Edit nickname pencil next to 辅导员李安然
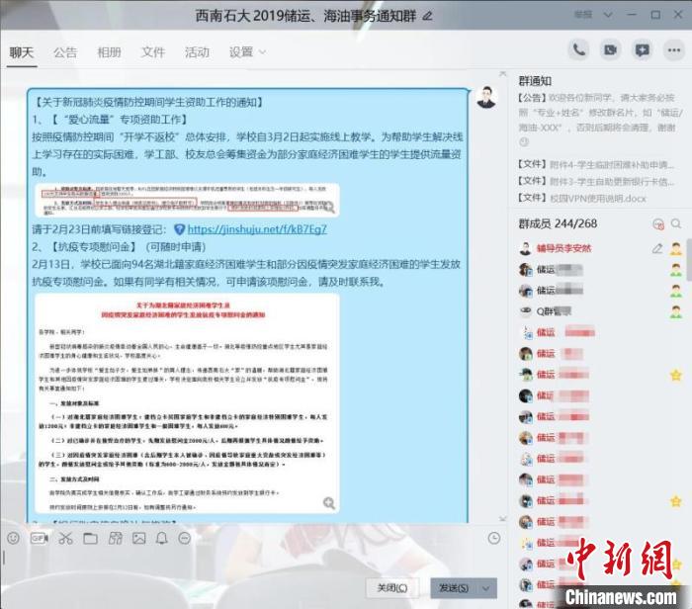 pos(657,248)
